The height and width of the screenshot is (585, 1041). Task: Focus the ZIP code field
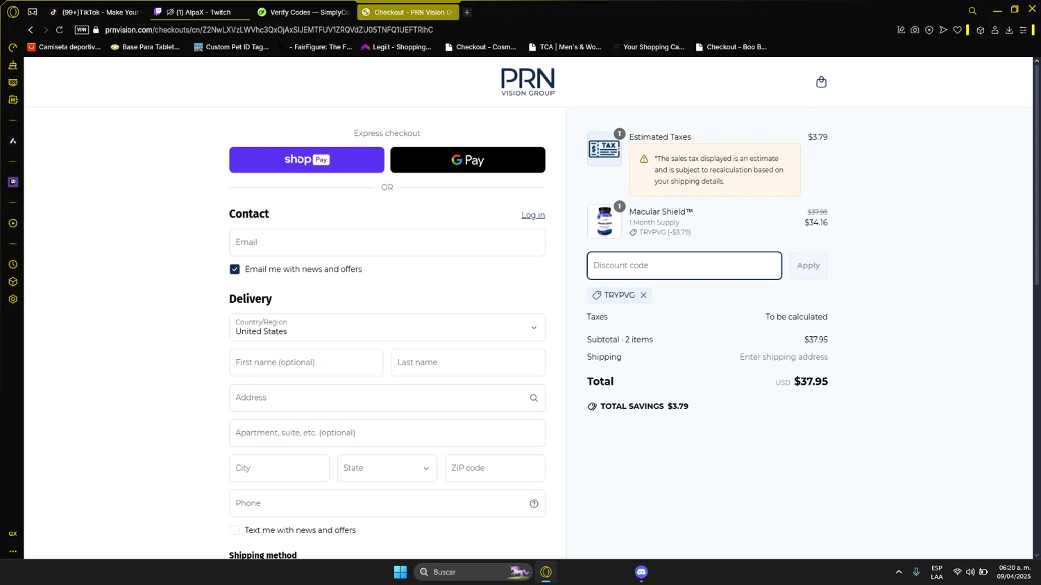coord(495,468)
